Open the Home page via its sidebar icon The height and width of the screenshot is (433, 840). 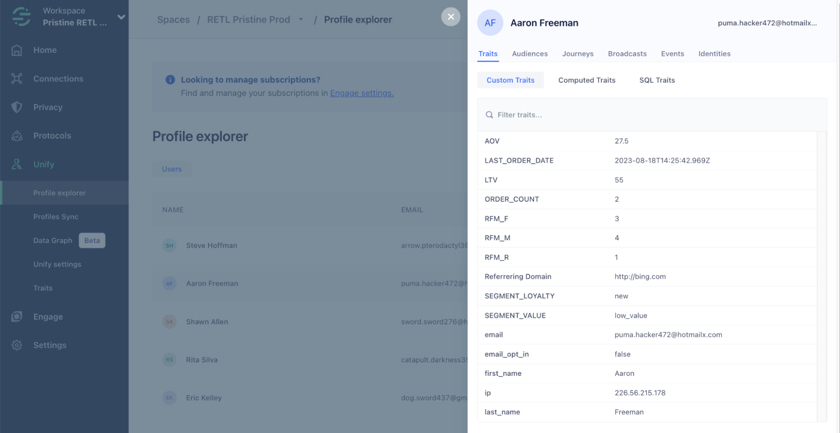[16, 50]
